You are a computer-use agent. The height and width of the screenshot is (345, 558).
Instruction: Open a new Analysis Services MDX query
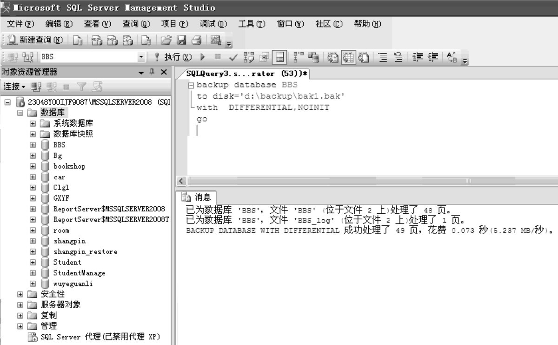(96, 41)
